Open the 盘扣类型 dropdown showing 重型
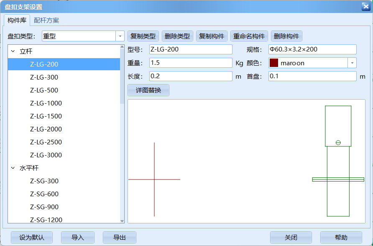The image size is (373, 246). point(120,36)
